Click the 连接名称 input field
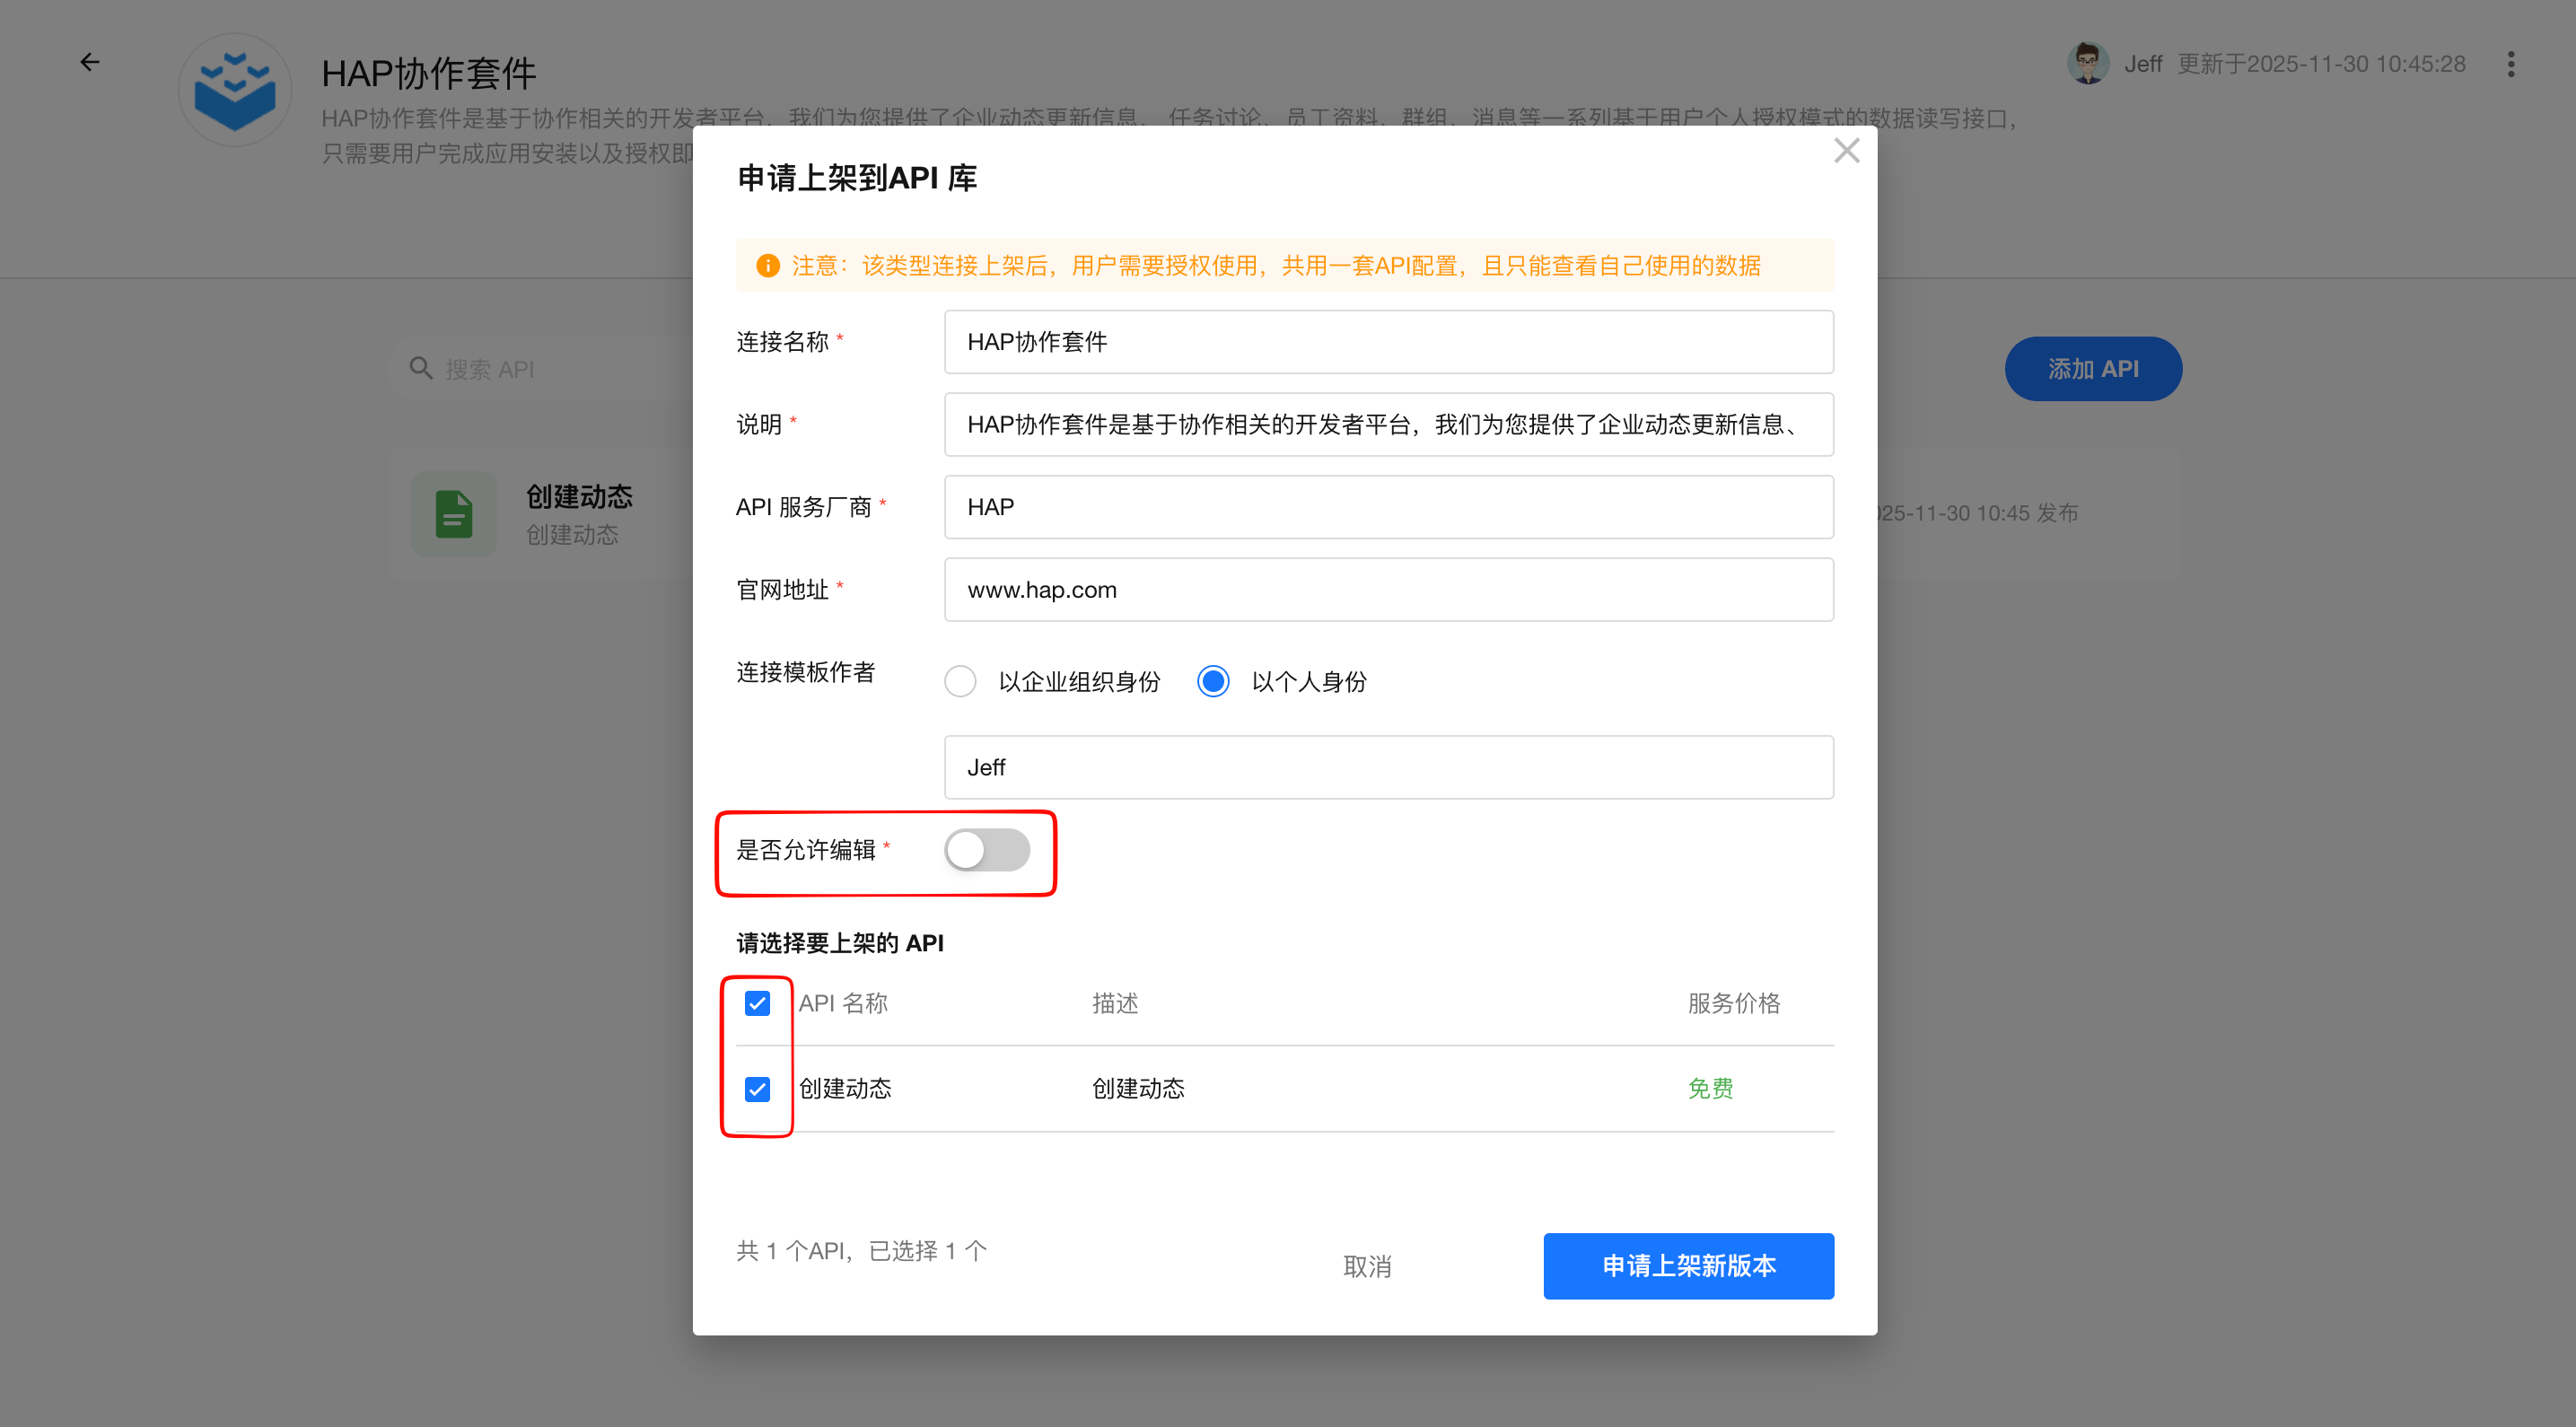 point(1388,342)
